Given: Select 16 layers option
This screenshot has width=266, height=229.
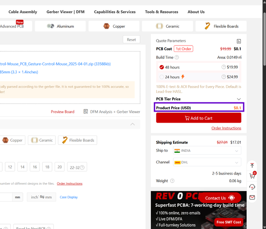Looking at the screenshot, I should pos(35,167).
